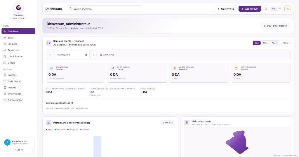
Task: Toggle the light theme sun icon
Action: tap(288, 9)
